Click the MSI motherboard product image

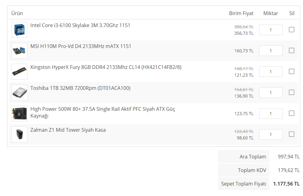coord(19,51)
